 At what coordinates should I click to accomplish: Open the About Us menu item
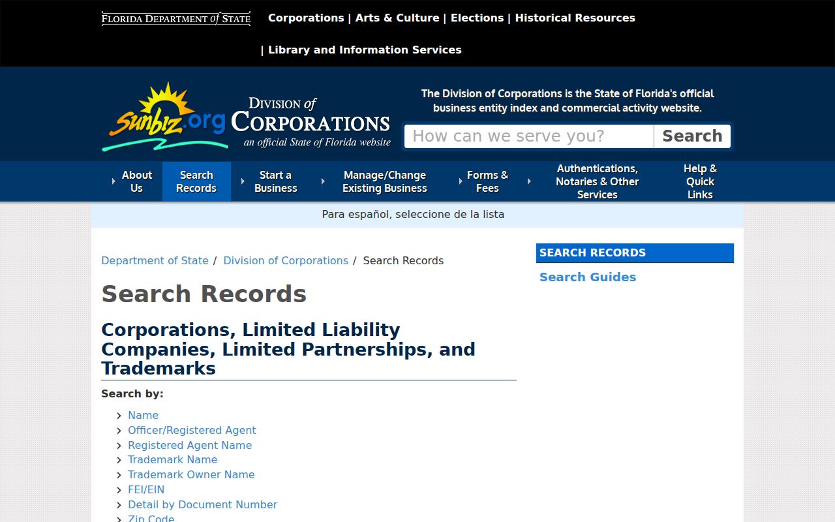pyautogui.click(x=136, y=181)
